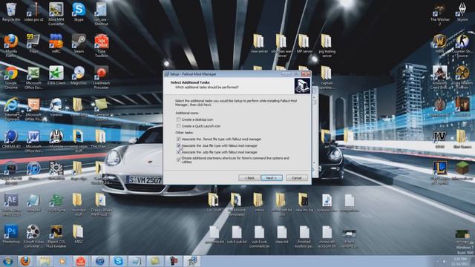Open Minecraft grass block shortcut
Viewport: 475px width, 267px height.
pos(462,171)
